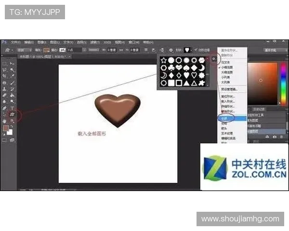The width and height of the screenshot is (289, 231).
Task: Open 基本功能 workspace dropdown
Action: (x=275, y=50)
